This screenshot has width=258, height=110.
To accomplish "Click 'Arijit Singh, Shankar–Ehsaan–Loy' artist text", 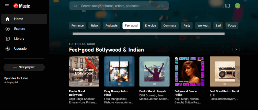I will (x=83, y=101).
